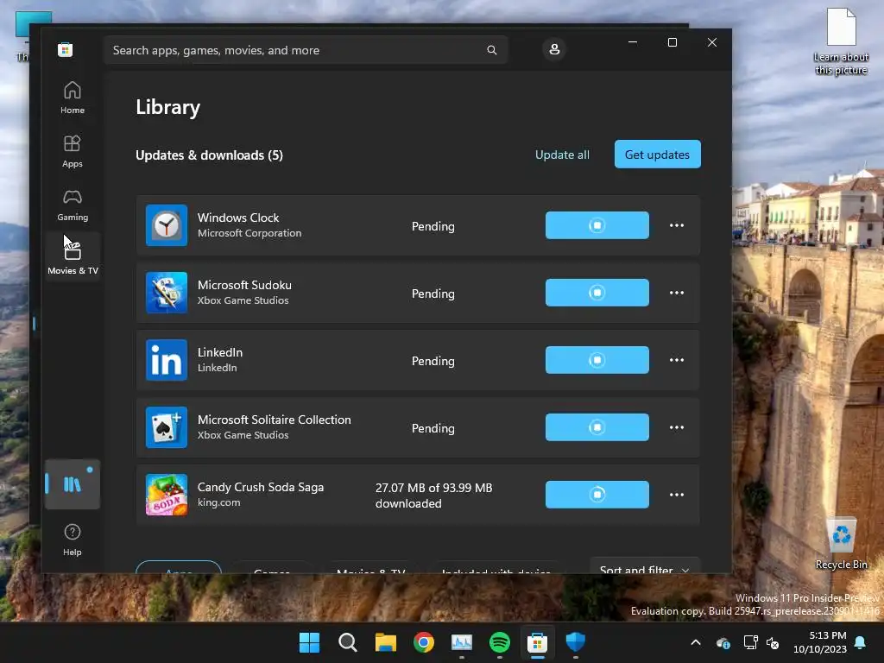This screenshot has width=884, height=663.
Task: Focus the Store search box
Action: (306, 50)
